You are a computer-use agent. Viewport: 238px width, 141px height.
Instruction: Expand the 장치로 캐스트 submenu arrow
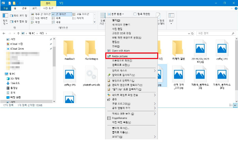155,70
